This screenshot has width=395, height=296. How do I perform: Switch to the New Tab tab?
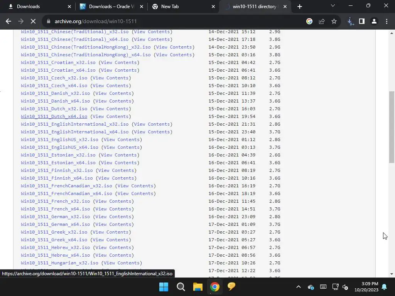coord(183,7)
